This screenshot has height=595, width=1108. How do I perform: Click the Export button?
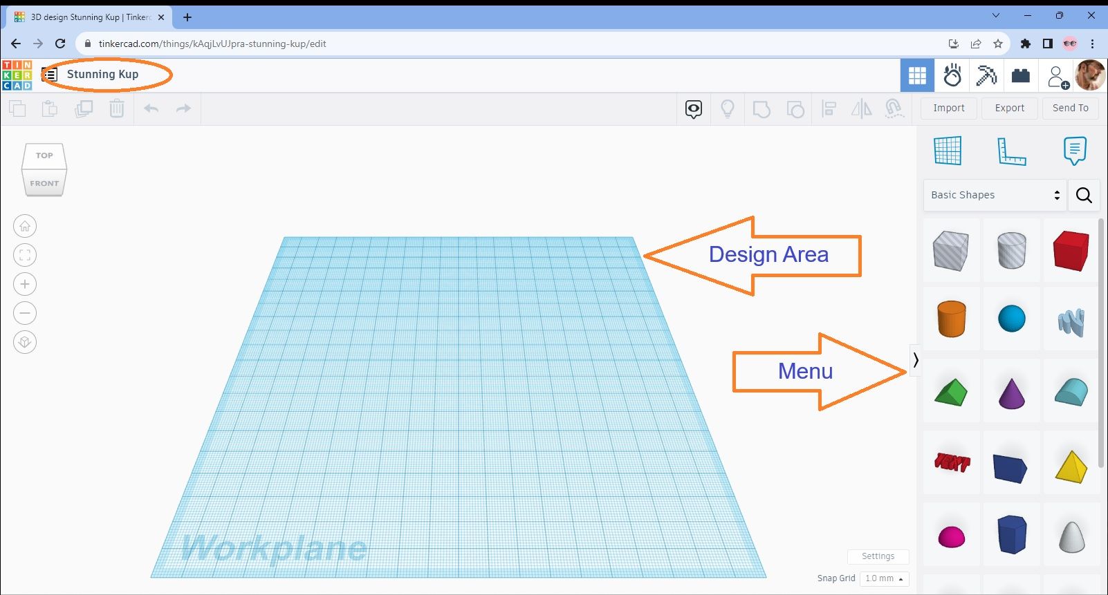tap(1010, 108)
